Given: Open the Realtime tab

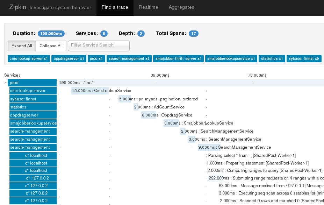Looking at the screenshot, I should pyautogui.click(x=148, y=7).
